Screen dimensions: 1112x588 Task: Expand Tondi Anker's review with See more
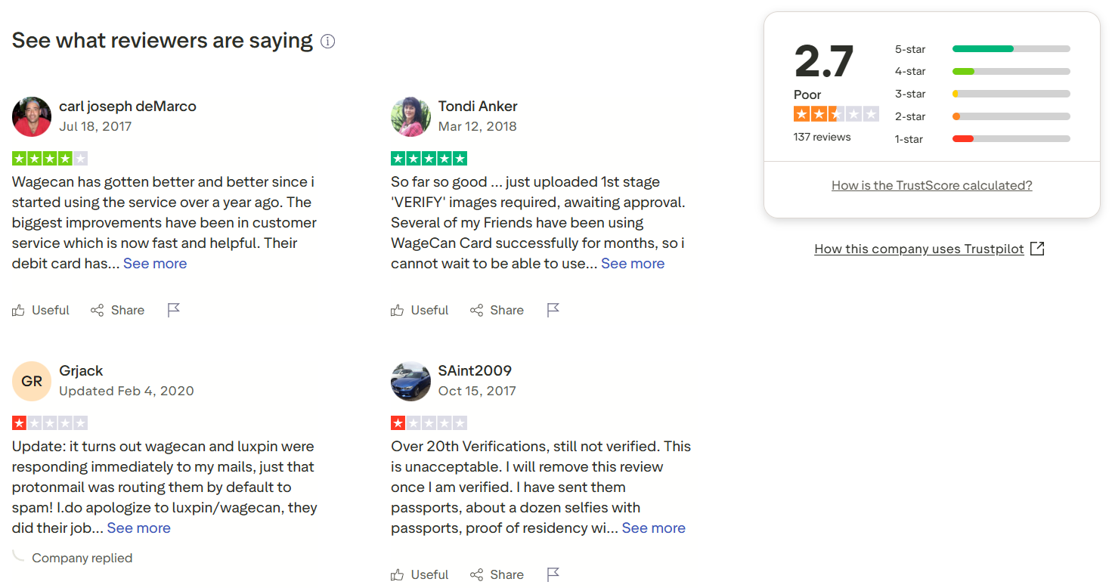tap(633, 263)
